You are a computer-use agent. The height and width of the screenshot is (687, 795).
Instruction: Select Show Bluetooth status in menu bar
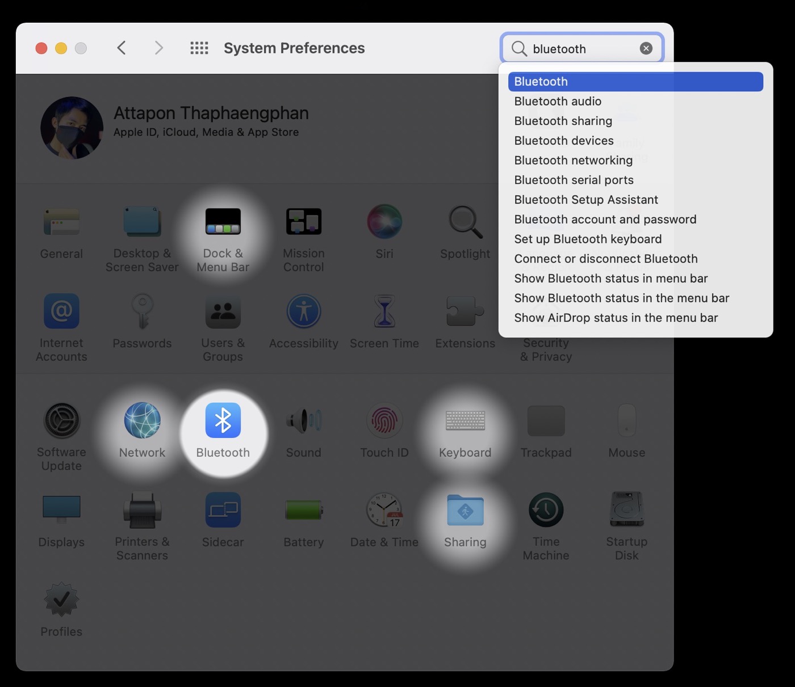coord(610,278)
